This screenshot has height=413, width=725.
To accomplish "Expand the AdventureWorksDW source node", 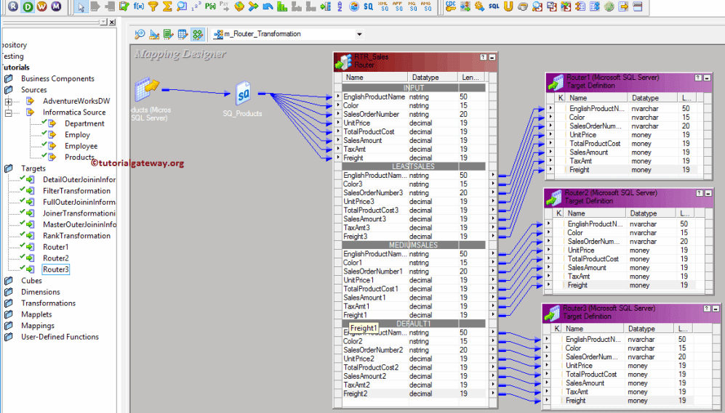I will [x=9, y=101].
